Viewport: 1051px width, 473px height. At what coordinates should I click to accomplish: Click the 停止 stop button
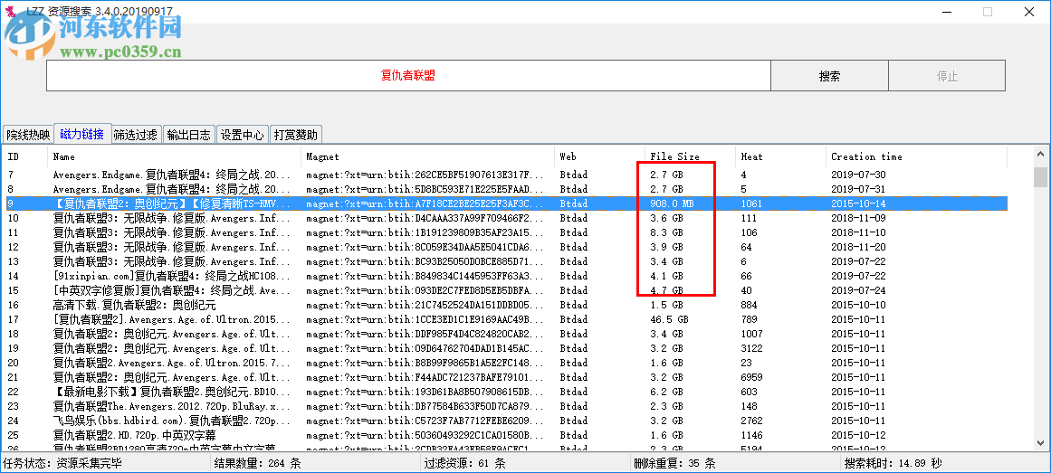[x=946, y=76]
